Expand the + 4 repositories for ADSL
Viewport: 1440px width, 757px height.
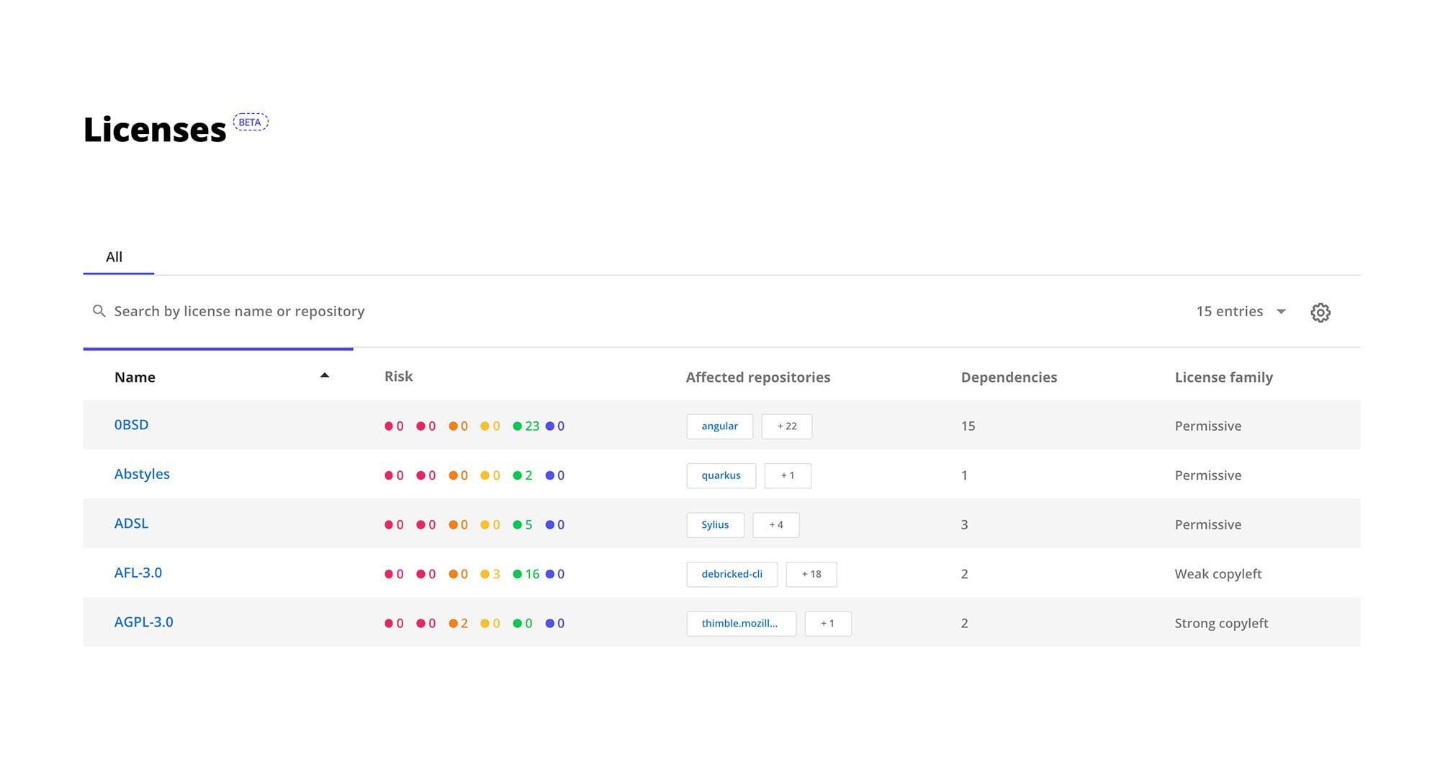tap(775, 525)
